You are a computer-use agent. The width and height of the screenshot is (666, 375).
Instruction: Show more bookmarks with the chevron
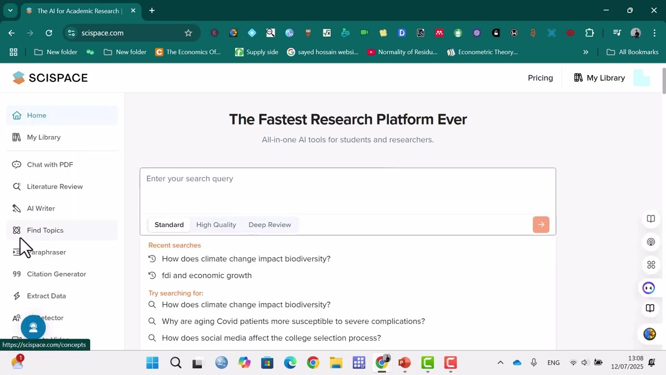click(x=585, y=52)
